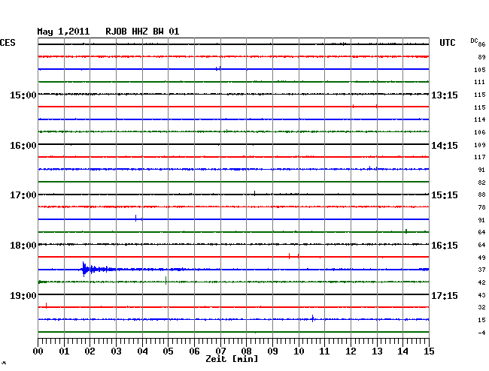Screen dimensions: 489x371
Task: Click the DC column header
Action: (474, 41)
